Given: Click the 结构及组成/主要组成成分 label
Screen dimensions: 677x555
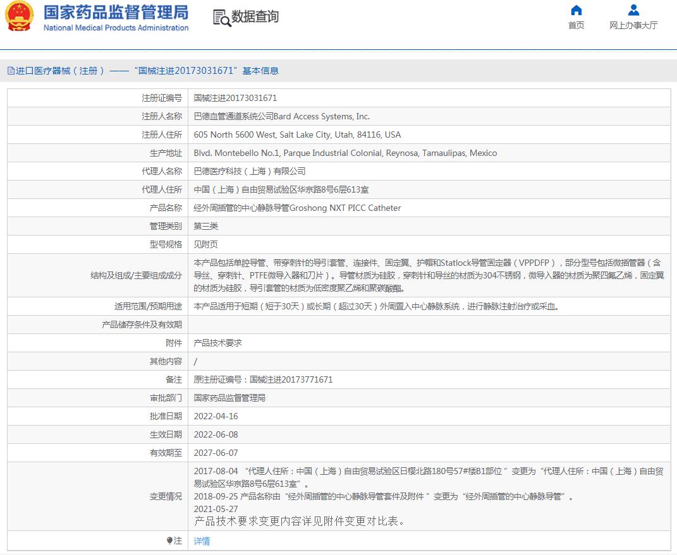Looking at the screenshot, I should pyautogui.click(x=137, y=275).
